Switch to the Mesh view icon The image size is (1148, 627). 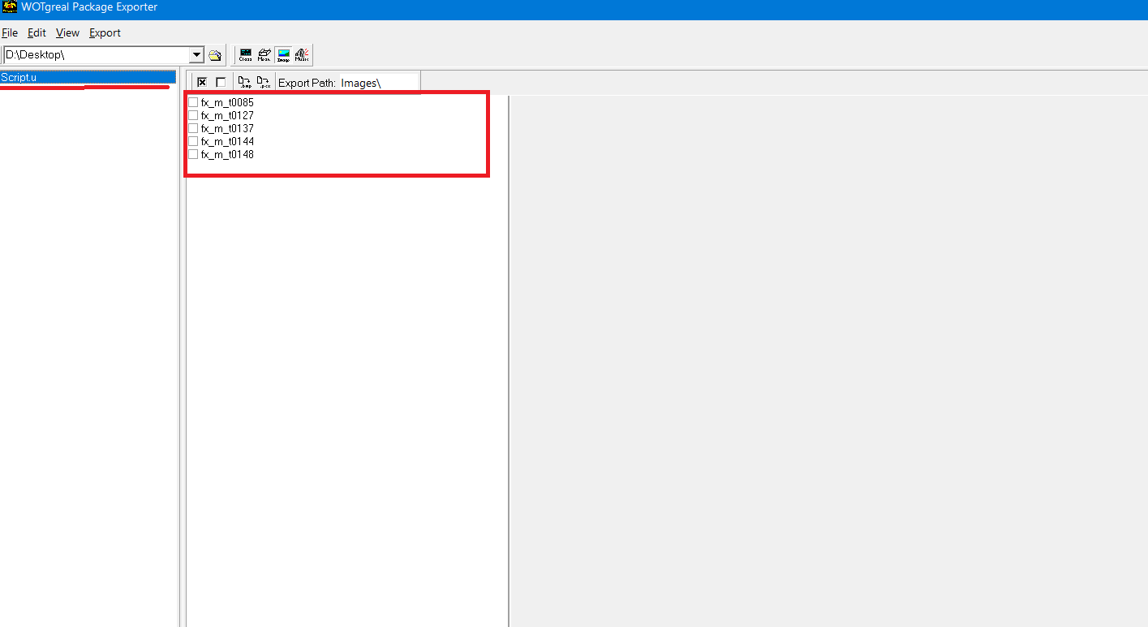click(264, 55)
